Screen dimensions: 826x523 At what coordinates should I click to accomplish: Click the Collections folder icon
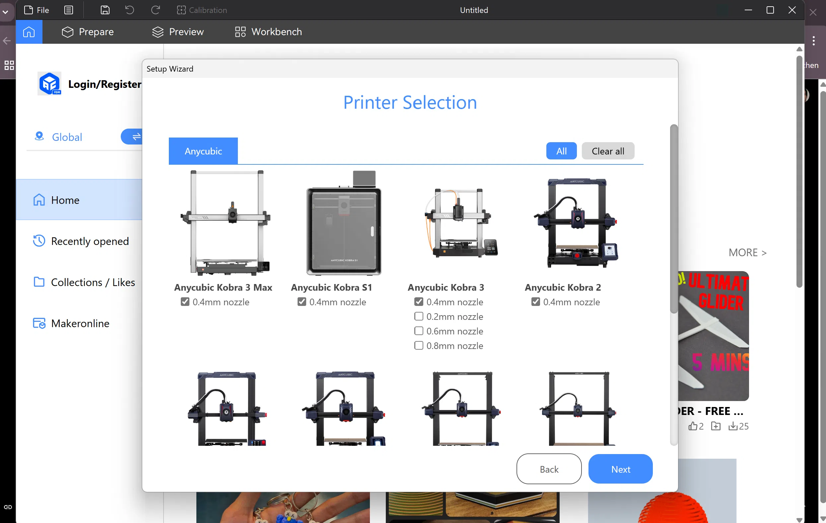click(x=39, y=282)
